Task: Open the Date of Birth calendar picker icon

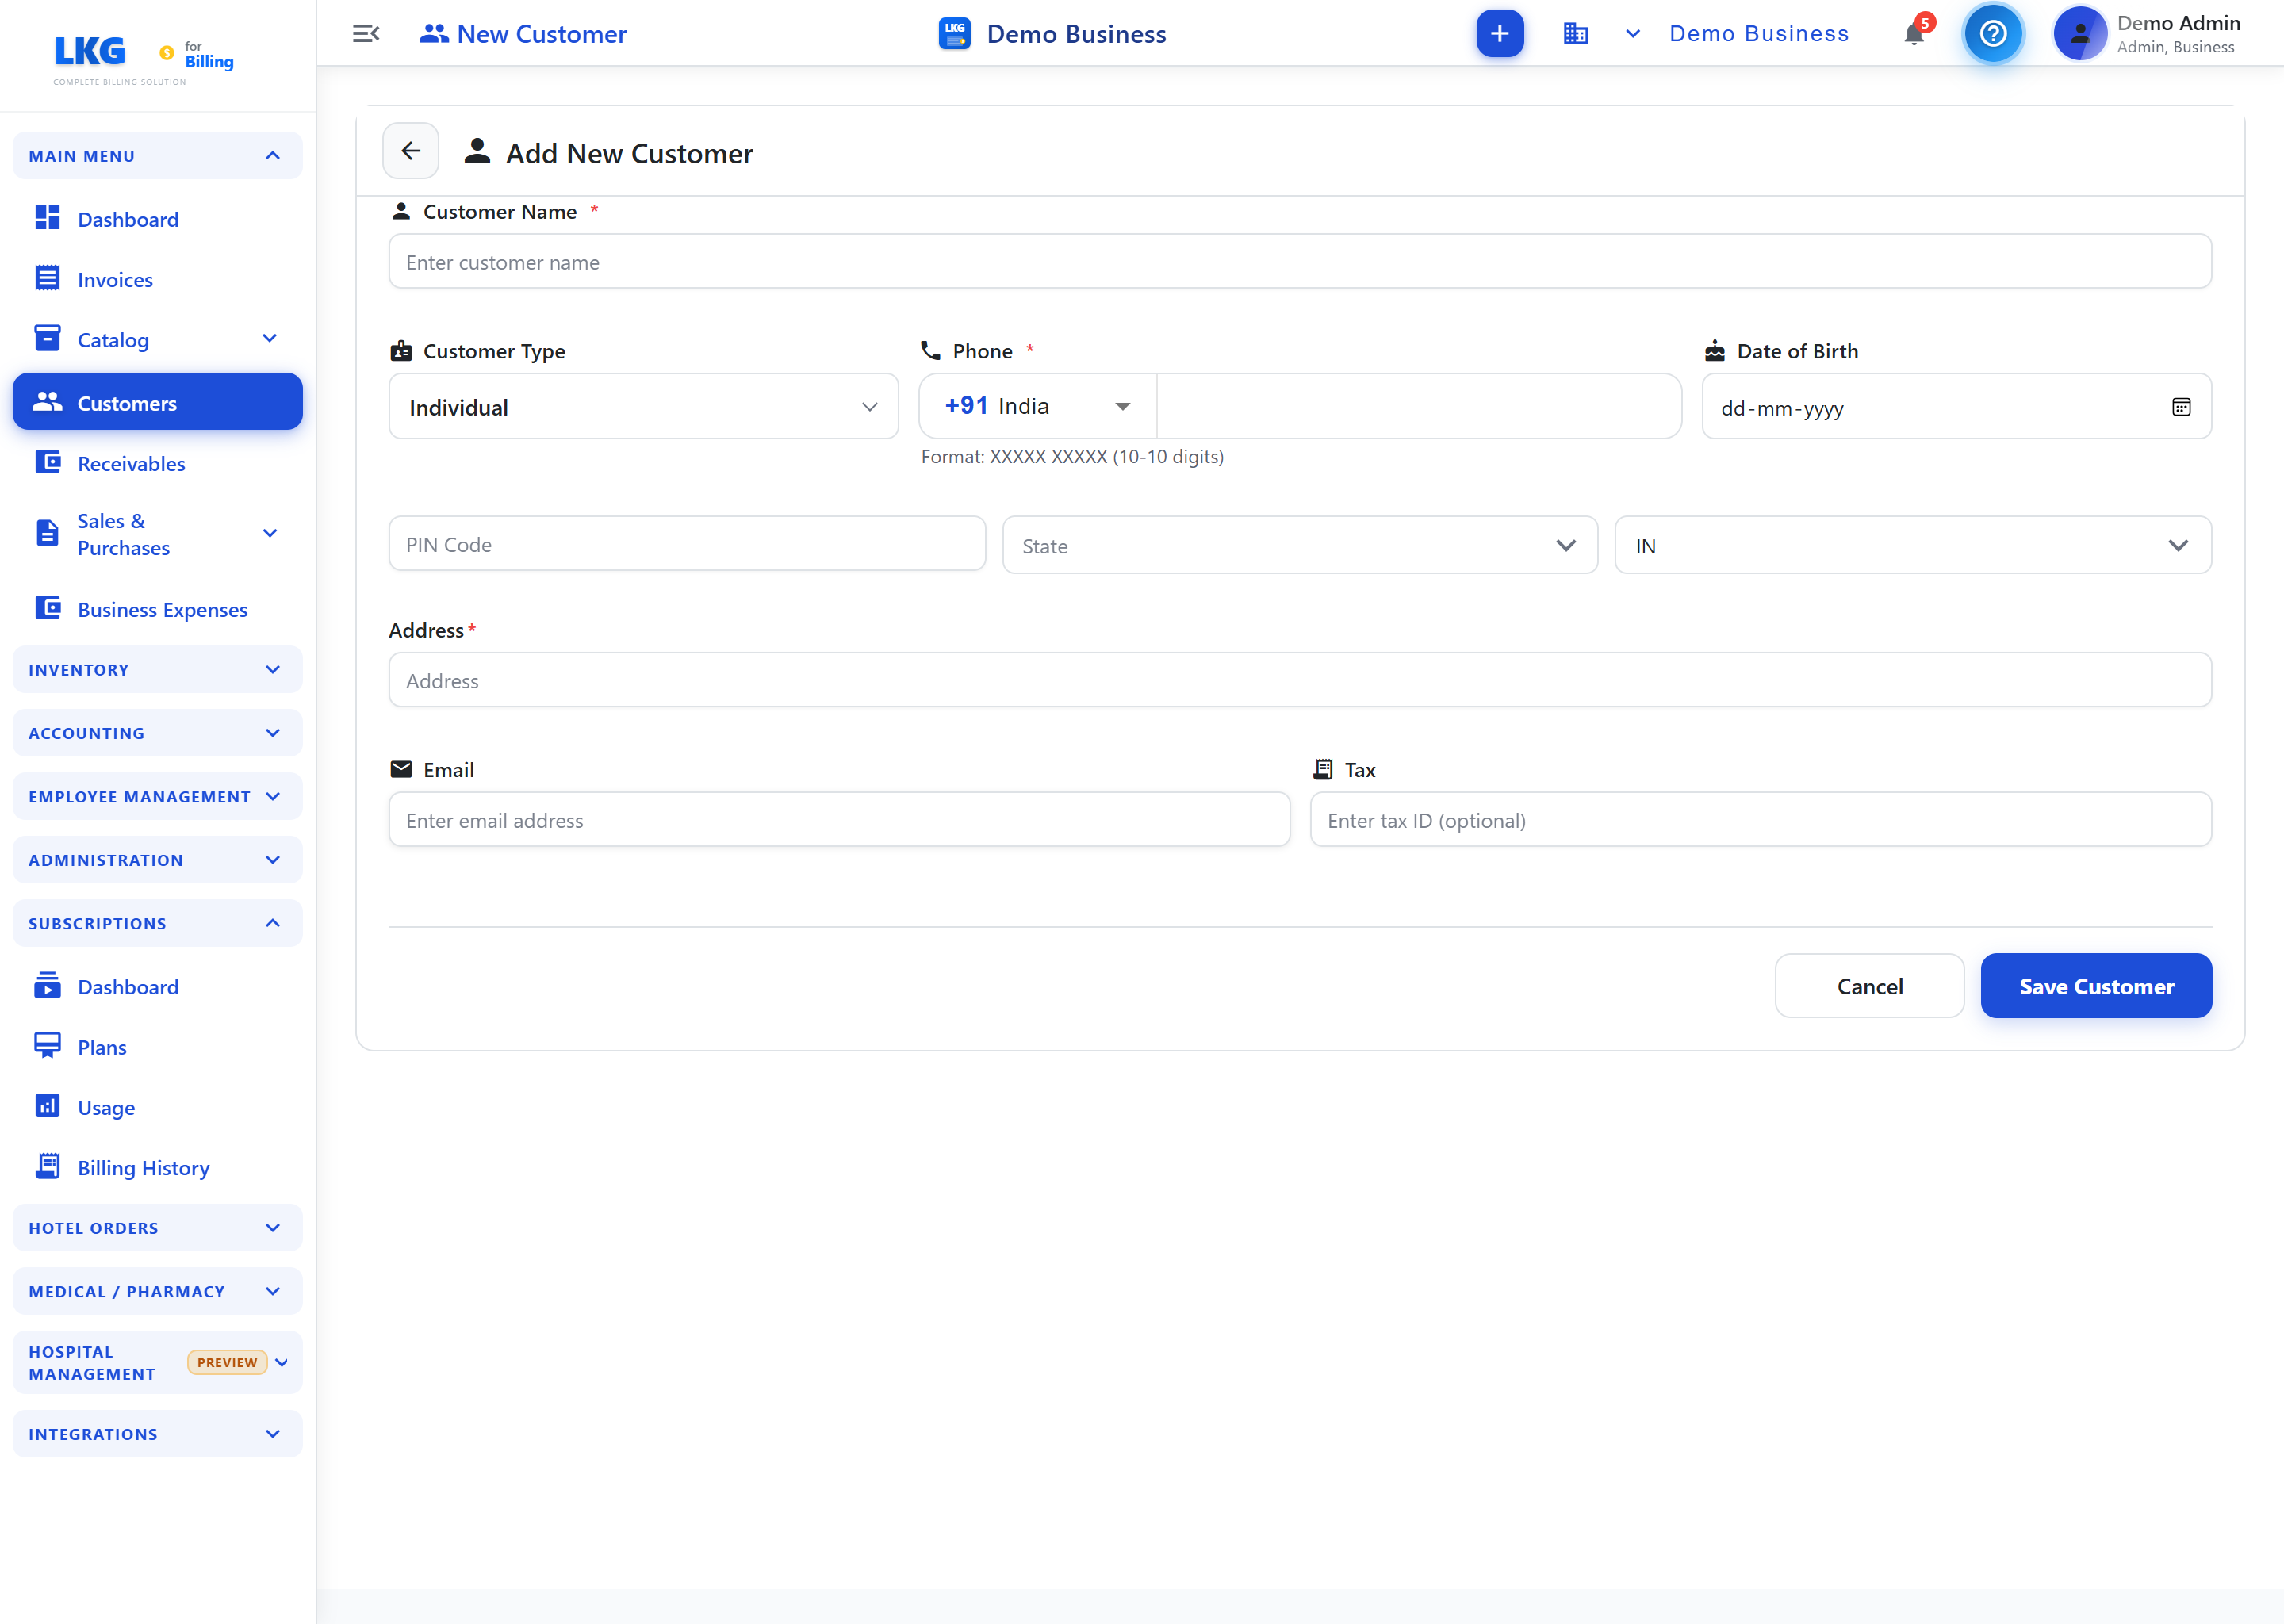Action: tap(2181, 407)
